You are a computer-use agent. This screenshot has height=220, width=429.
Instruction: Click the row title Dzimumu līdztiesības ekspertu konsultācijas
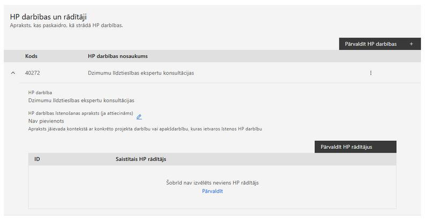[141, 73]
